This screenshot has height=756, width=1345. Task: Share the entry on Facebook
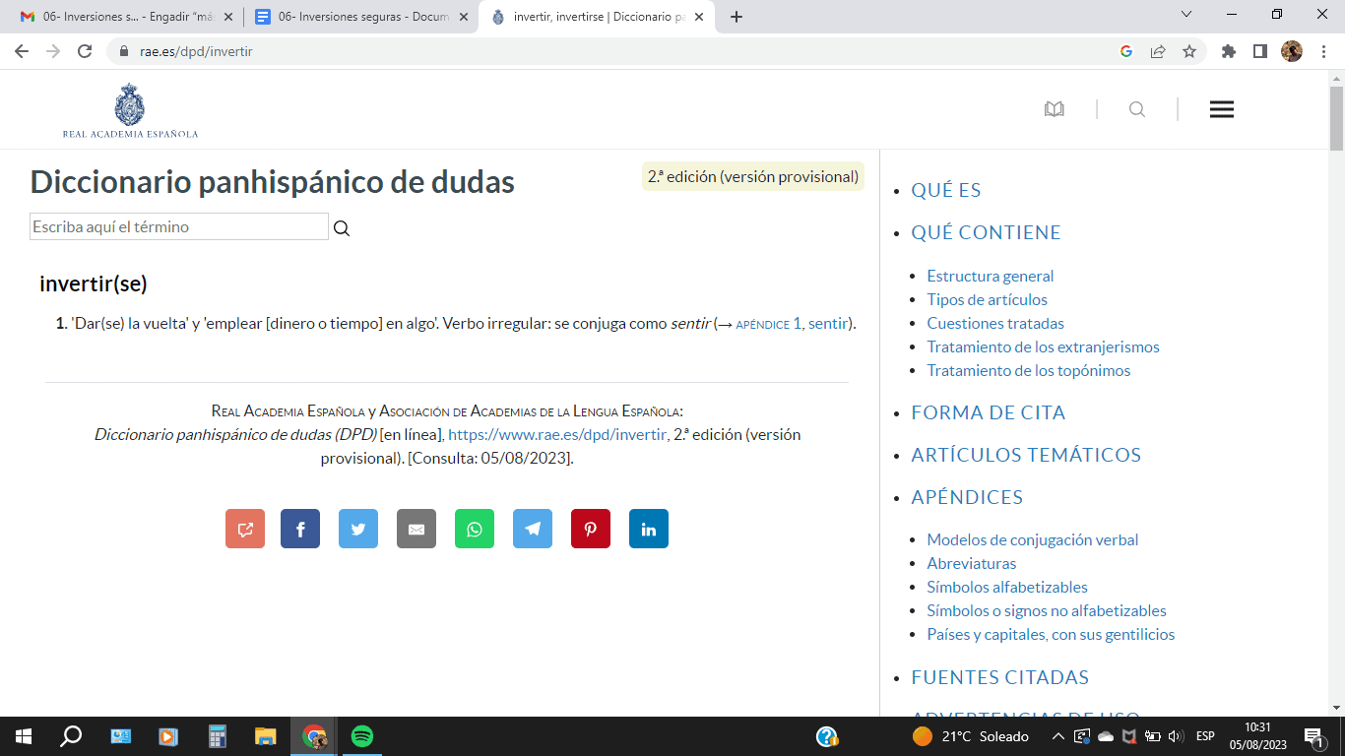(300, 529)
